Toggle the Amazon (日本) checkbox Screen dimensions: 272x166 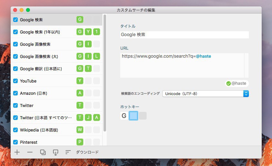click(15, 93)
